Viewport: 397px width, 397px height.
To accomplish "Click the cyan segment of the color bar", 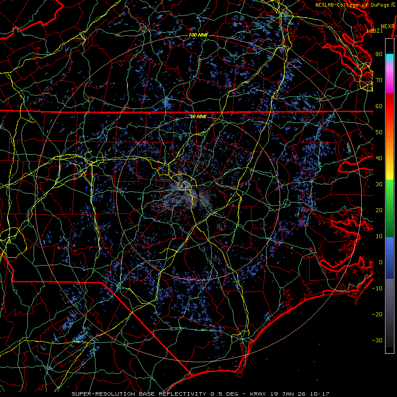I will tap(390, 58).
